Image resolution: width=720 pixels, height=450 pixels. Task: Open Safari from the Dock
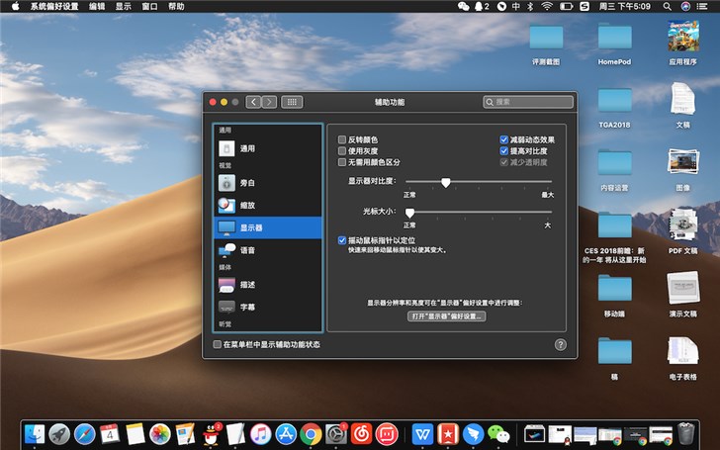tap(85, 434)
